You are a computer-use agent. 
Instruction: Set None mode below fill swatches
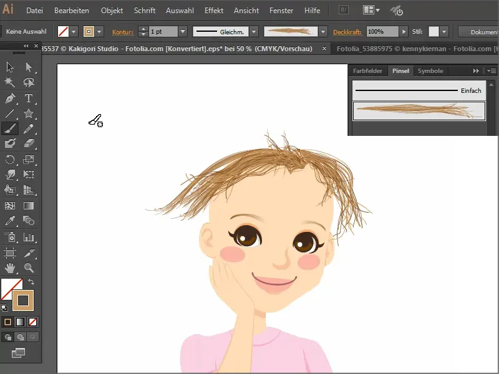(x=32, y=322)
